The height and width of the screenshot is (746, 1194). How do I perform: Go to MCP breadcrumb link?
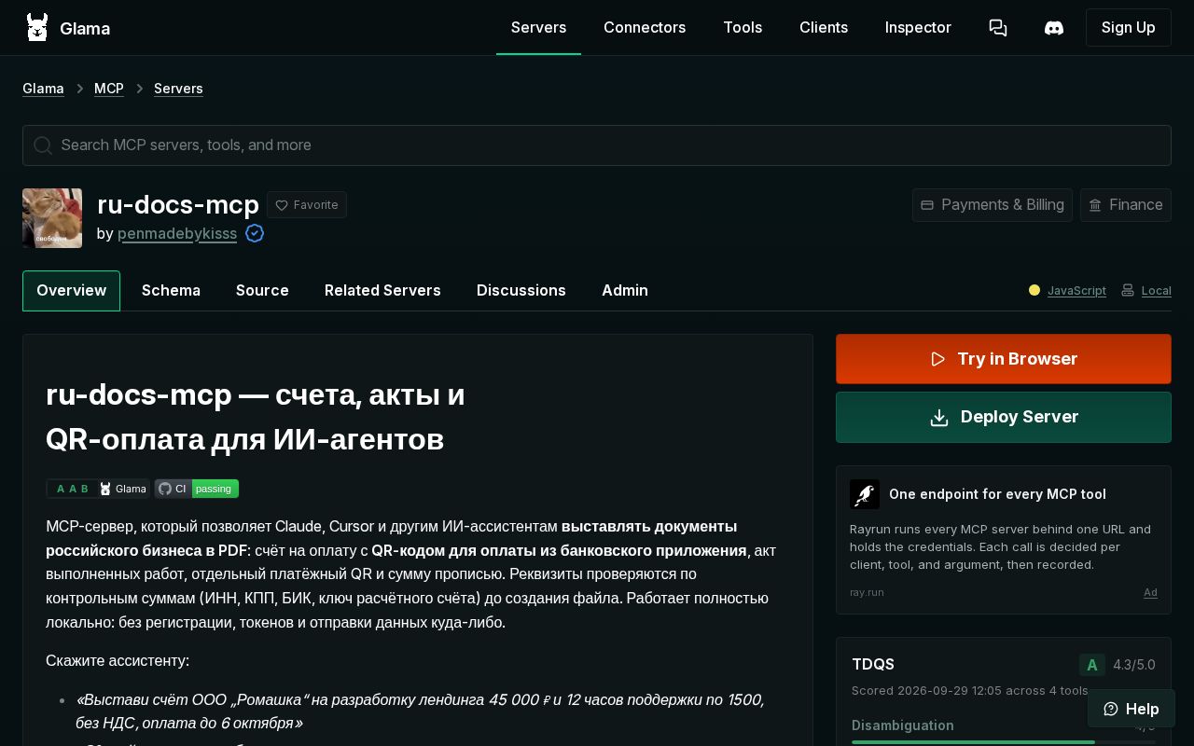[109, 89]
